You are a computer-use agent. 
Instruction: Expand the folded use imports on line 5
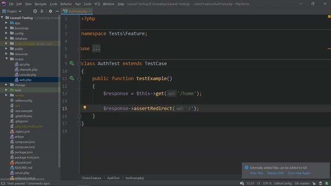click(79, 49)
